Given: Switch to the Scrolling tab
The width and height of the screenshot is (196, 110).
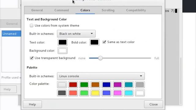Looking at the screenshot, I should (108, 10).
